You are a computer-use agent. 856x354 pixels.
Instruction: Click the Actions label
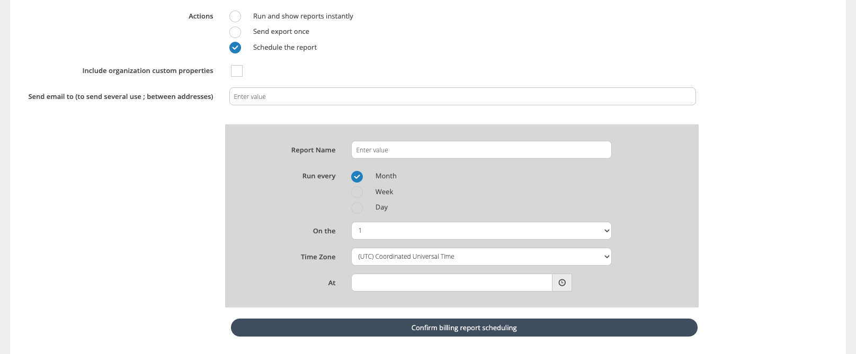pyautogui.click(x=201, y=16)
